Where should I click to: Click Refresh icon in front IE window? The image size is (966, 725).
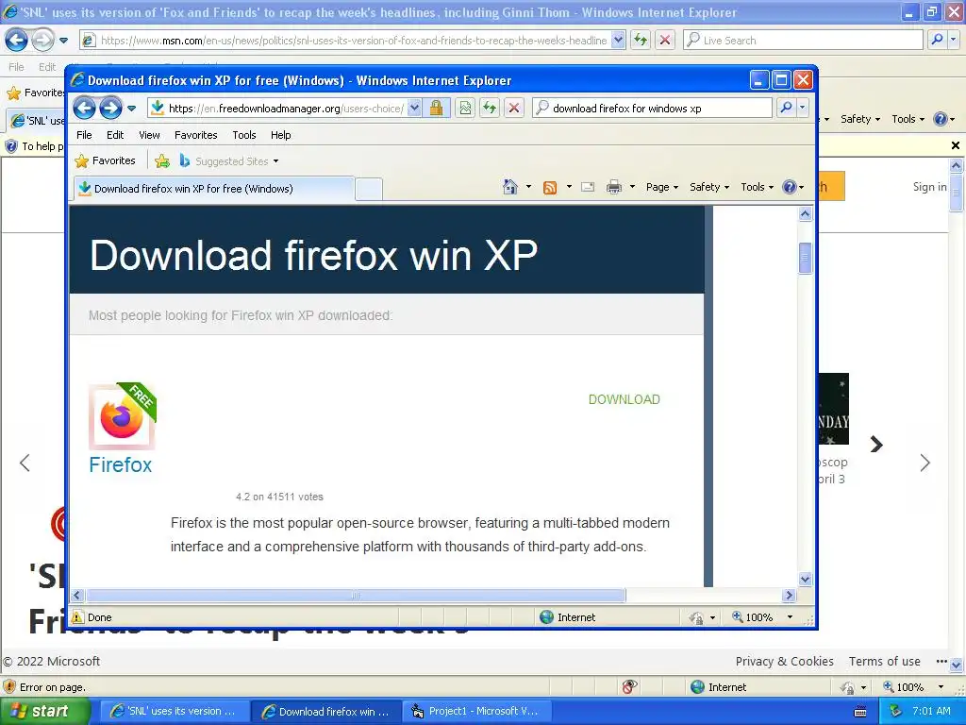click(490, 109)
